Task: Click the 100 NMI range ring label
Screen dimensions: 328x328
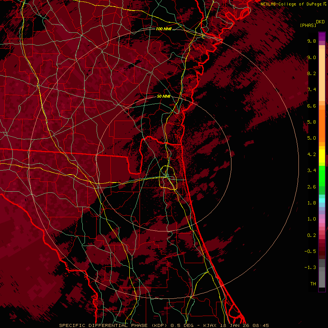Action: pyautogui.click(x=164, y=29)
